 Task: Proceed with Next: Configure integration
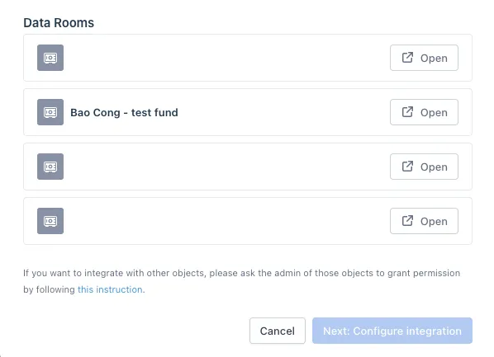(392, 331)
